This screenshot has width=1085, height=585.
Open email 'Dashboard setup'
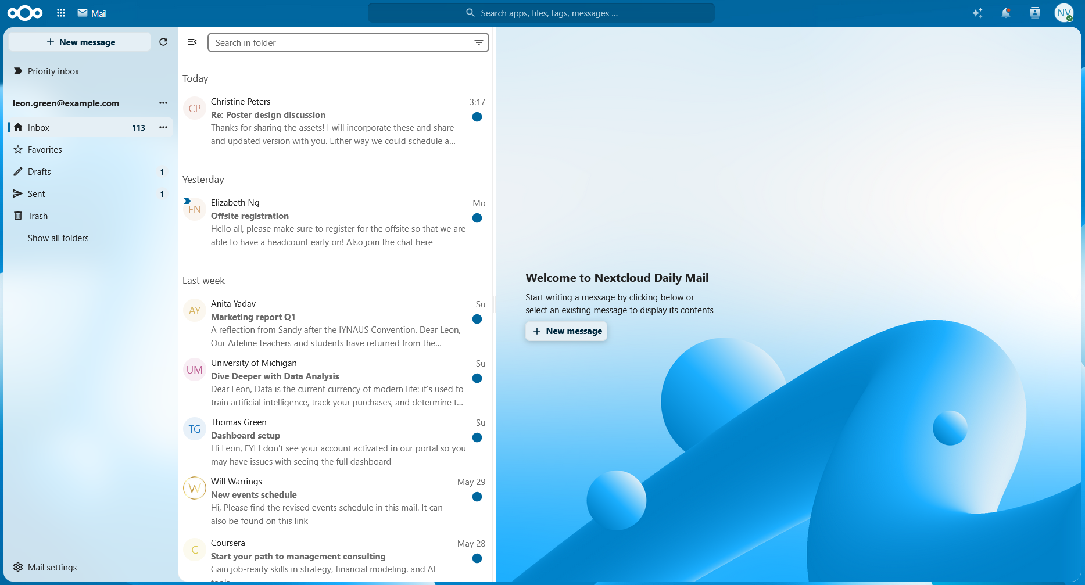point(335,442)
